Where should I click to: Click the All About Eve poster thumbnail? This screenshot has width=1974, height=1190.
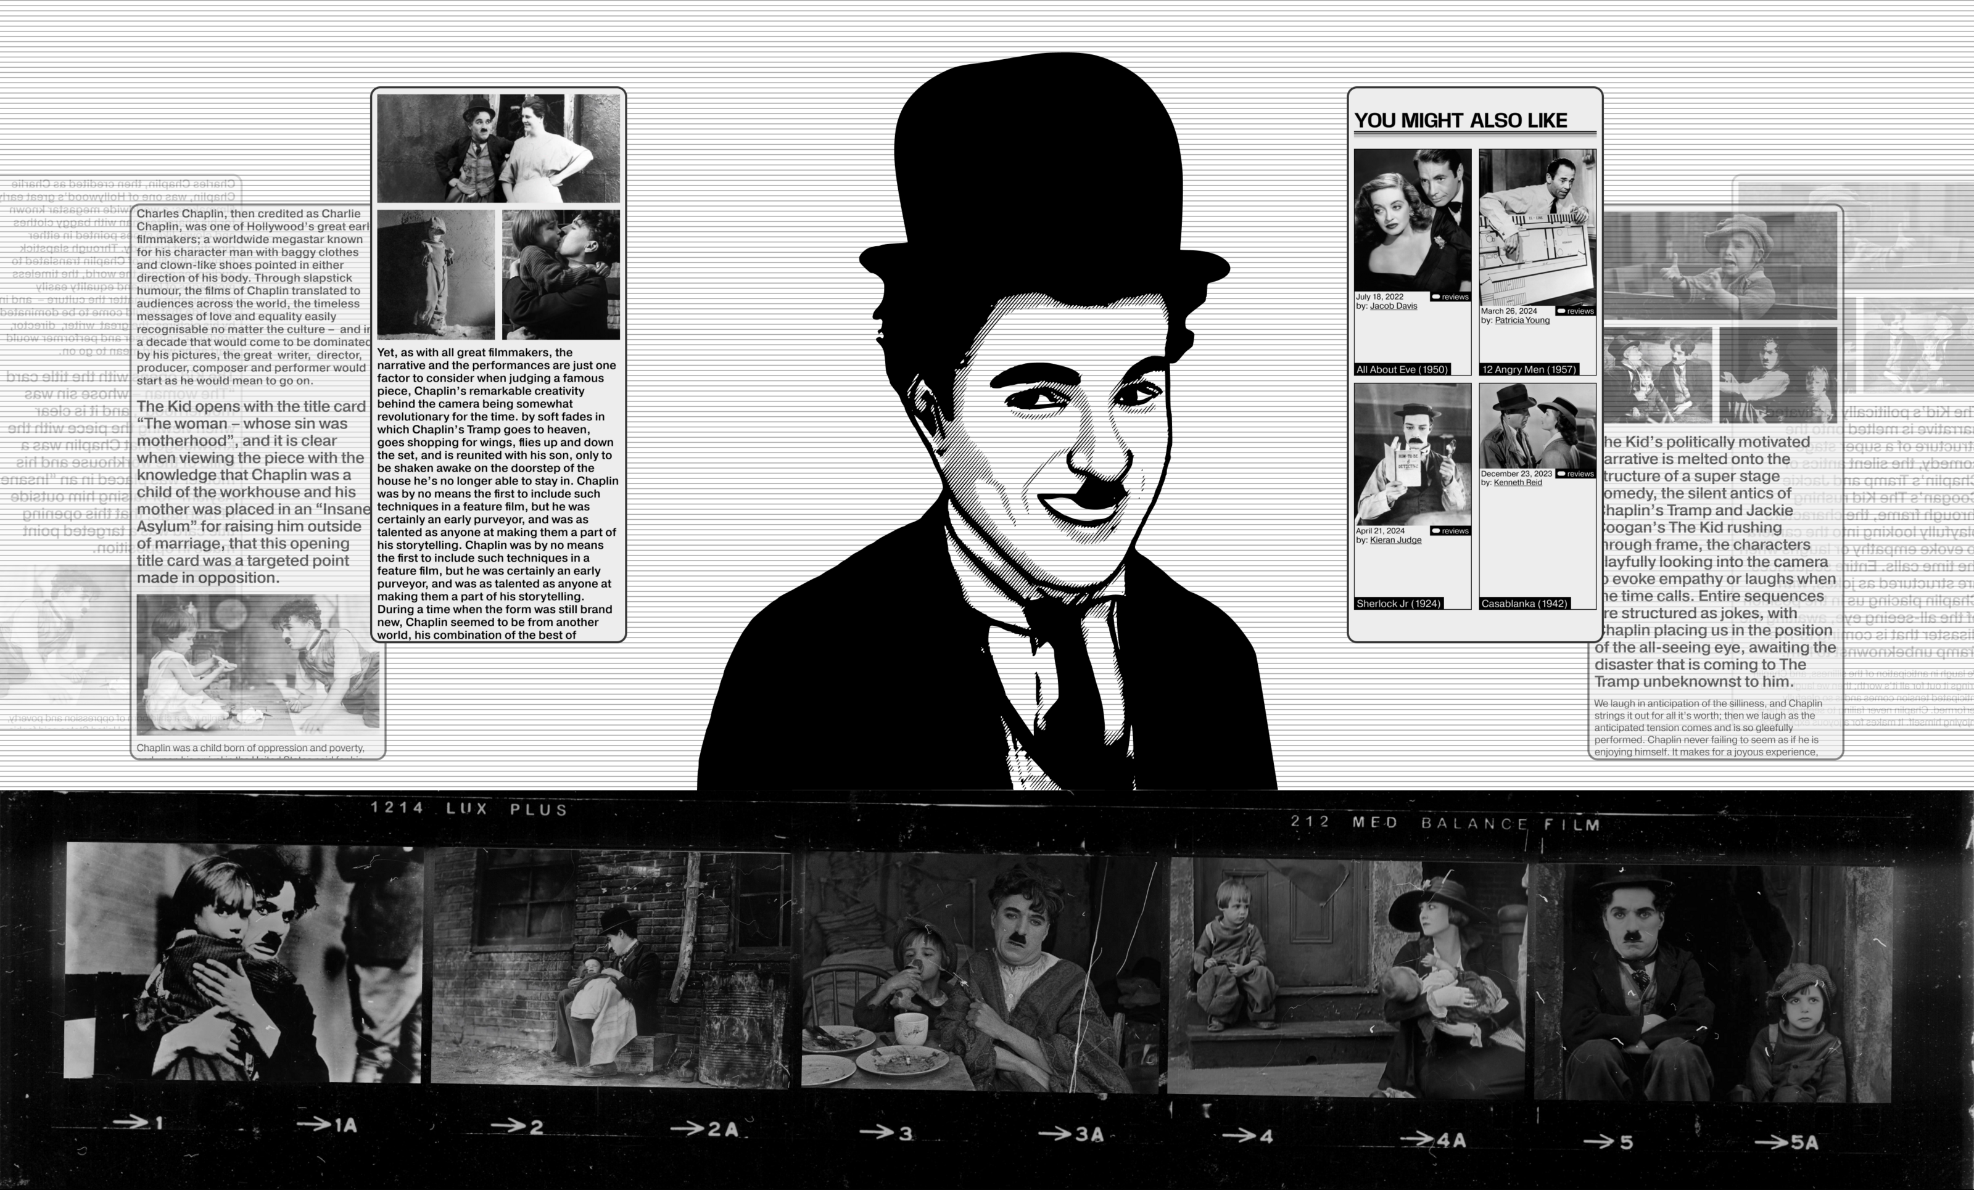(x=1413, y=220)
